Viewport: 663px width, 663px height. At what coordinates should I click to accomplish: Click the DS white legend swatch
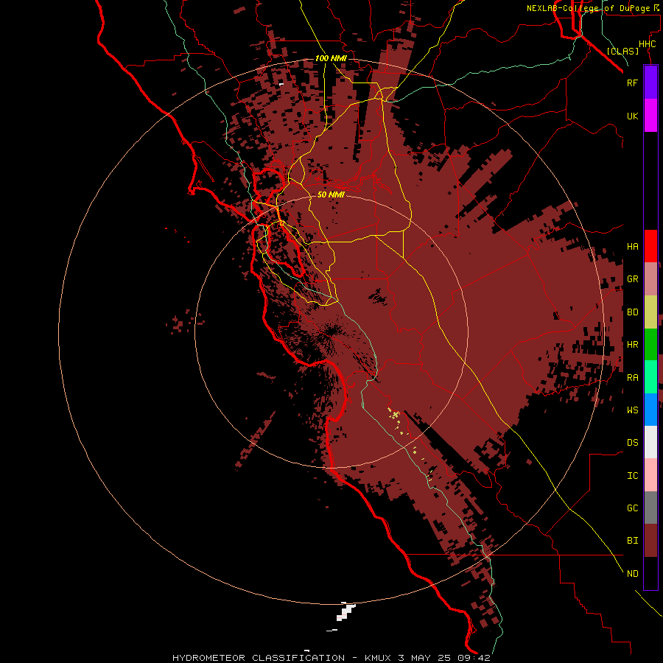(650, 442)
